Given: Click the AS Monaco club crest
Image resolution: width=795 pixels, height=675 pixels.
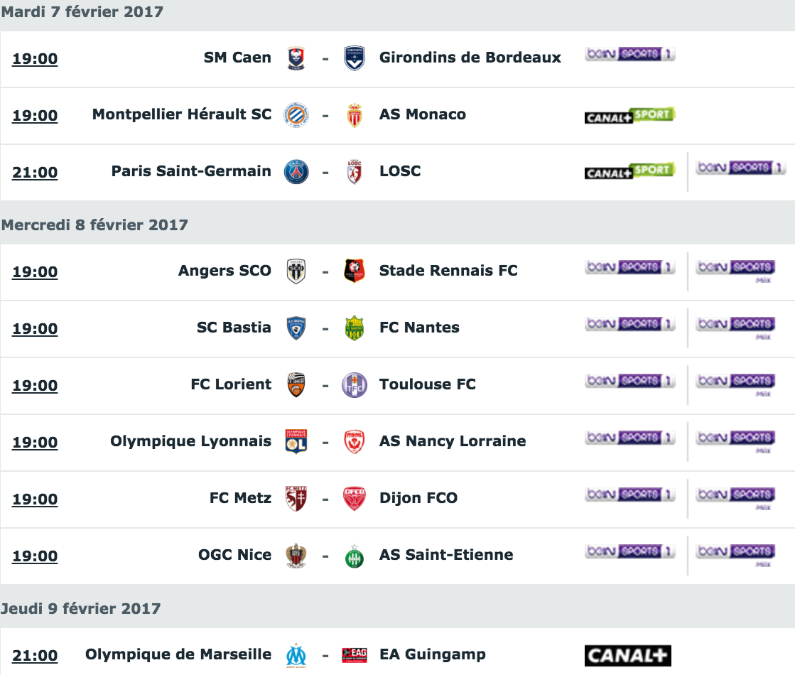Looking at the screenshot, I should click(x=355, y=115).
